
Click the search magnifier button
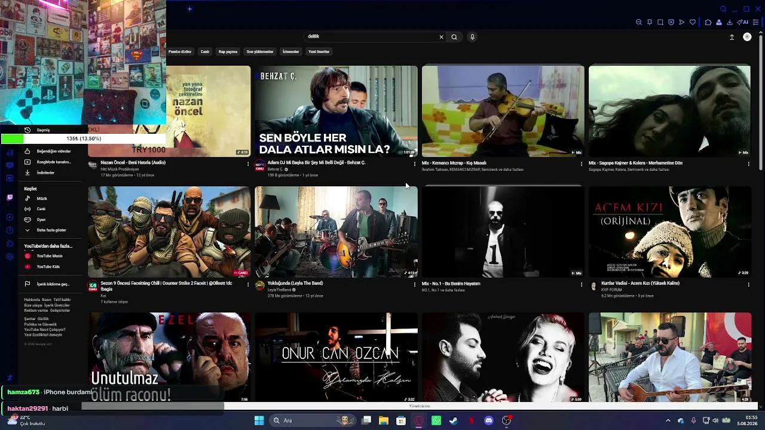(454, 37)
